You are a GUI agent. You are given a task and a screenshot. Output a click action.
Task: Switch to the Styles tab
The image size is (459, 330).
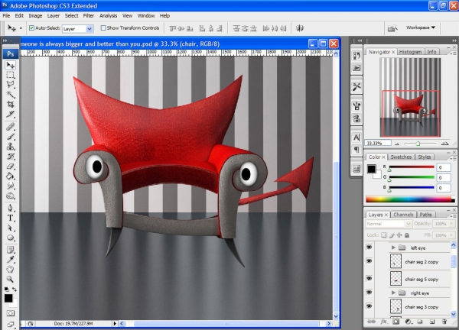[x=424, y=157]
